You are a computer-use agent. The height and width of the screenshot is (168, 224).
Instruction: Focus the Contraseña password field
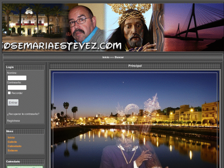click(17, 88)
